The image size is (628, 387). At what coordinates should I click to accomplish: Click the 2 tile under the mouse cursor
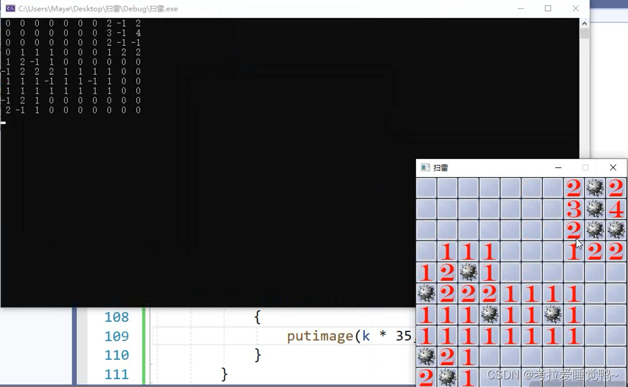click(x=574, y=230)
